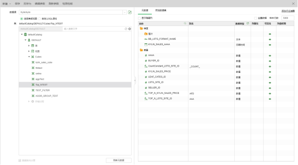Collapse the defaultCatalog tree node
The image size is (298, 165).
coord(22,34)
